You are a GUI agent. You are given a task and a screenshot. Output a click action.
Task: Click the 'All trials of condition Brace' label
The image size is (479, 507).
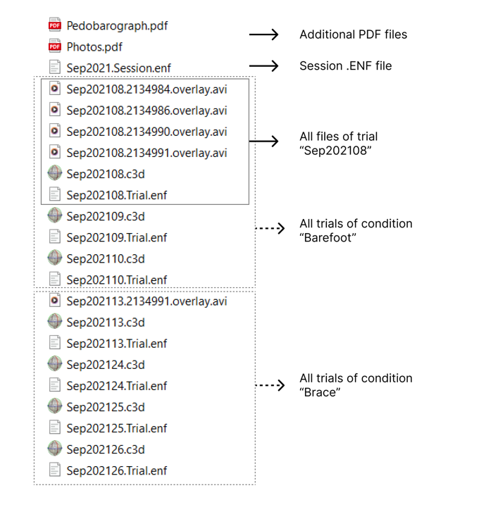(x=356, y=385)
